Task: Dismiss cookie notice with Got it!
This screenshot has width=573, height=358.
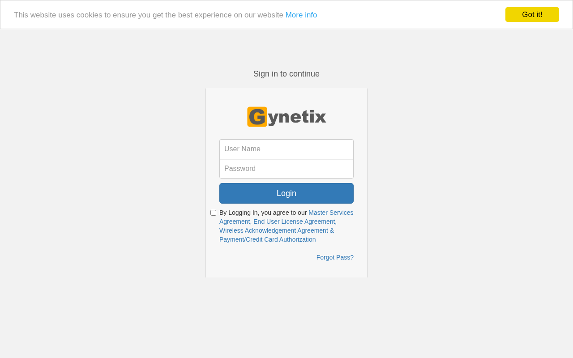Action: click(x=532, y=14)
